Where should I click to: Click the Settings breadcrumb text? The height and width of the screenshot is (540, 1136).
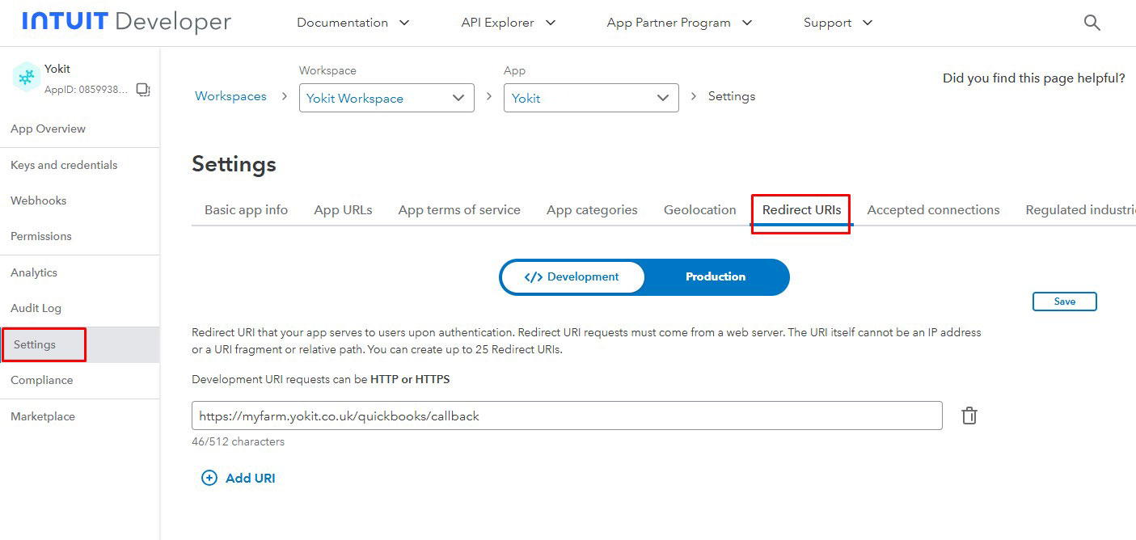pos(732,96)
